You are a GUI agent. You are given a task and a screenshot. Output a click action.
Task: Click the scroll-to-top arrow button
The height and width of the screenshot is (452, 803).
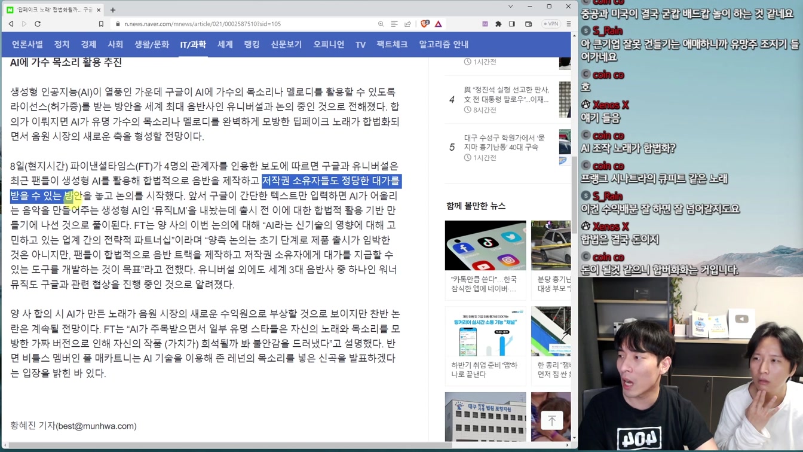551,420
